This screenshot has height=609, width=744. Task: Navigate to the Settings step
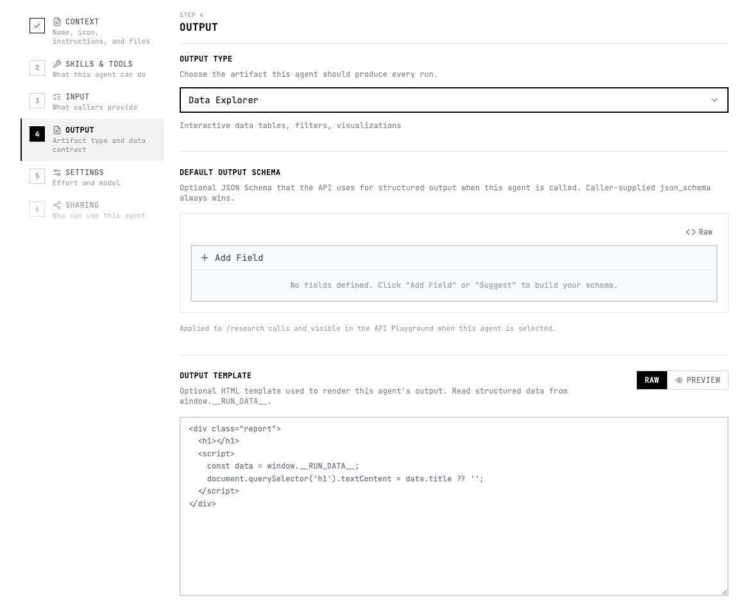pos(92,177)
